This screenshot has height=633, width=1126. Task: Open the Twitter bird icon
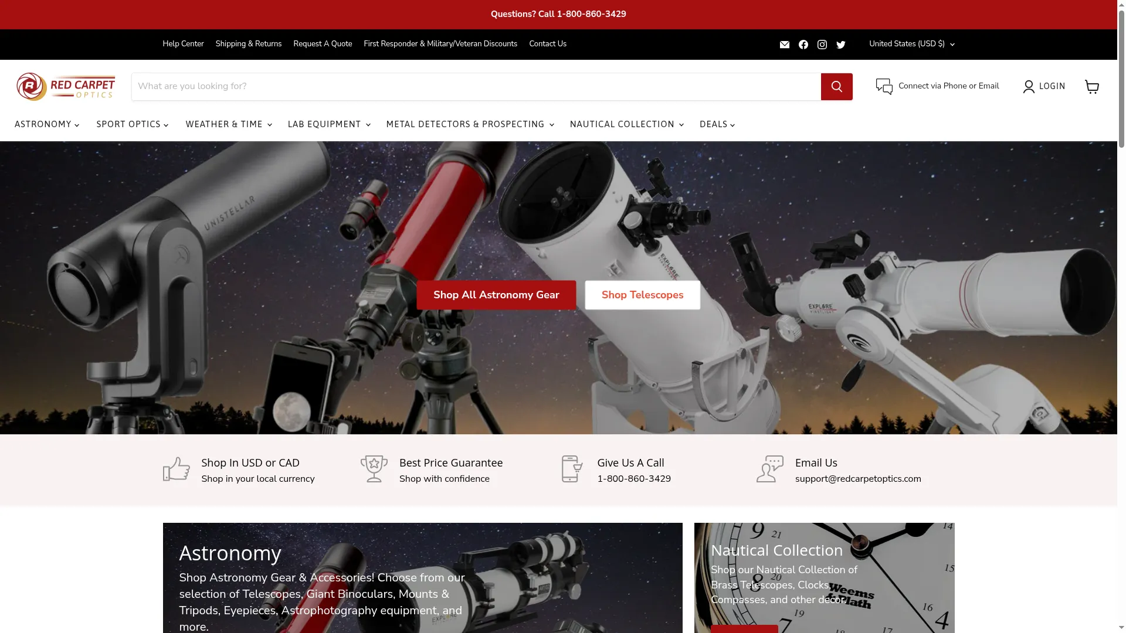(841, 45)
